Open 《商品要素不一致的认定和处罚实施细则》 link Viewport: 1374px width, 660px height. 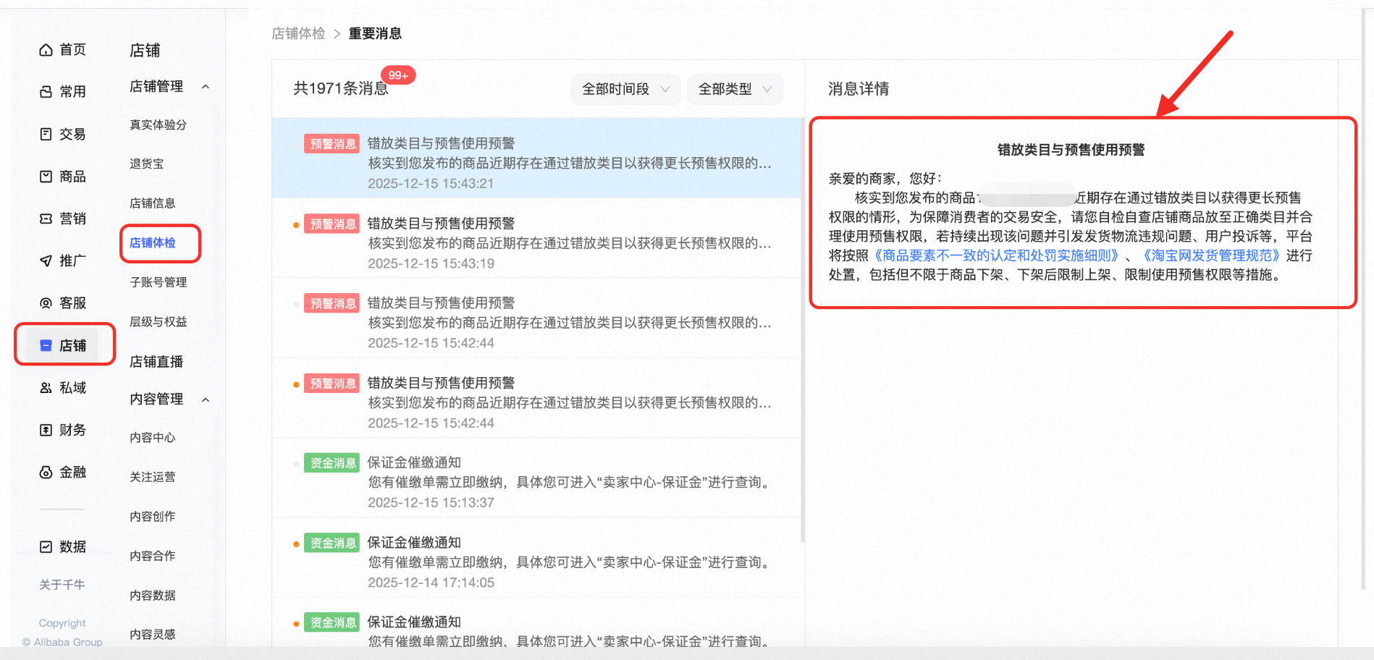996,255
